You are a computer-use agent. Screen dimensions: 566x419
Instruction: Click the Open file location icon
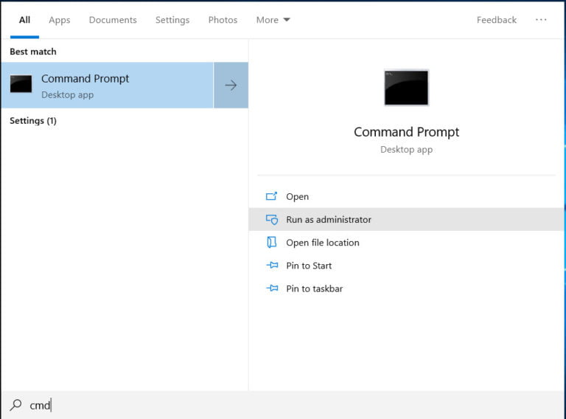[x=271, y=243]
